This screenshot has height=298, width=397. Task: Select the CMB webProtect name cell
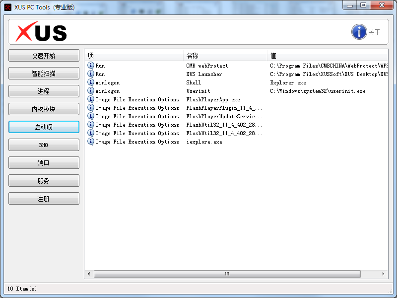tap(207, 66)
